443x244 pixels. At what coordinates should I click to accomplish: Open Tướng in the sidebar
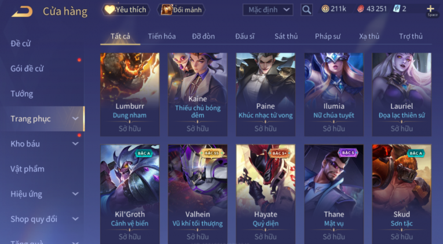(22, 94)
